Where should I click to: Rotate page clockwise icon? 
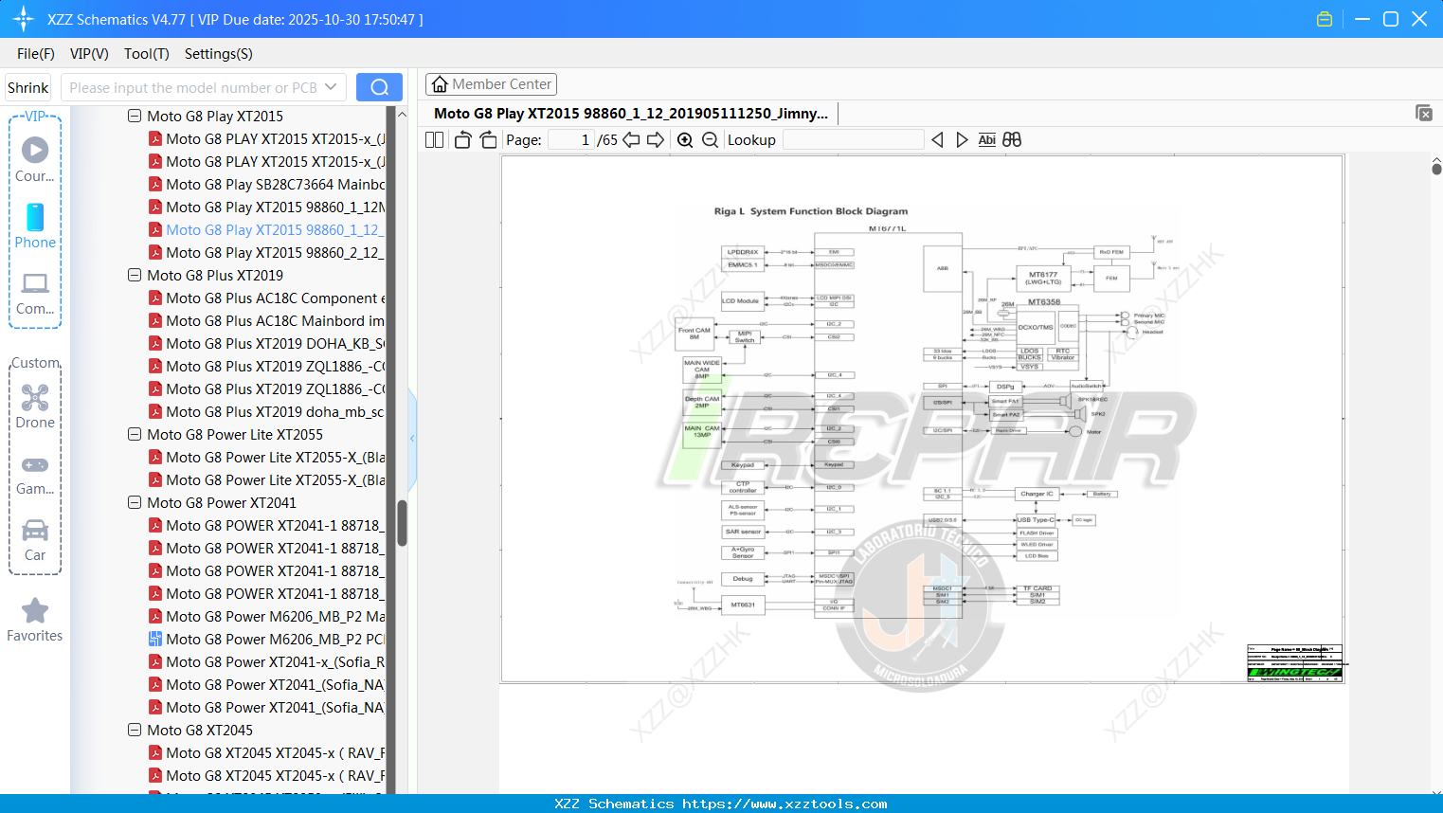click(x=488, y=140)
